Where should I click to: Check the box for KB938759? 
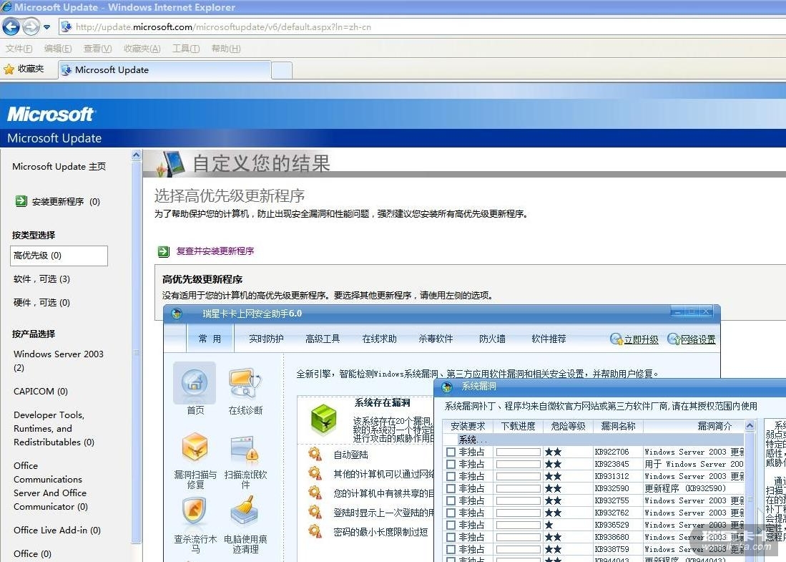[451, 549]
